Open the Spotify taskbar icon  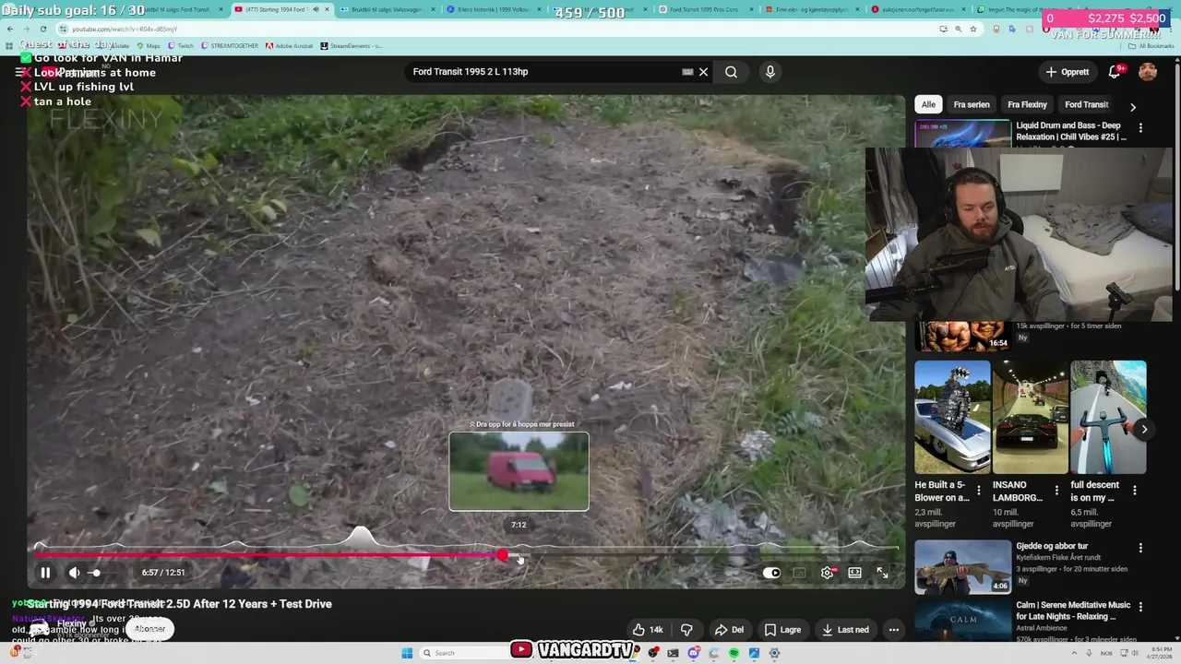(734, 653)
